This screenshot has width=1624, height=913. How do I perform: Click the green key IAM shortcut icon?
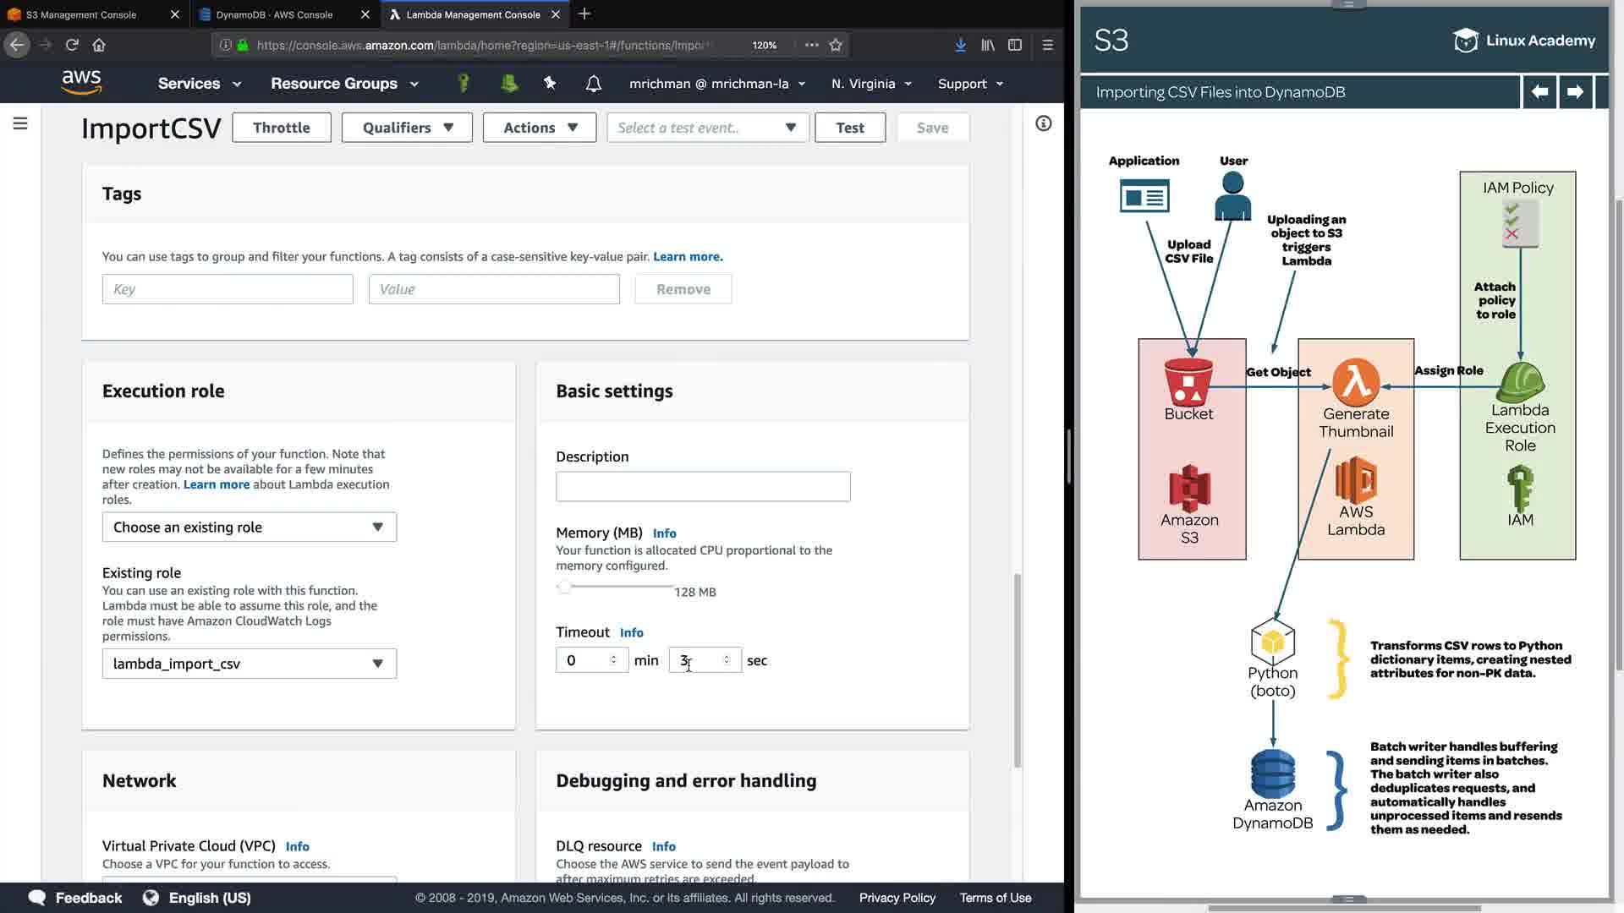coord(463,83)
